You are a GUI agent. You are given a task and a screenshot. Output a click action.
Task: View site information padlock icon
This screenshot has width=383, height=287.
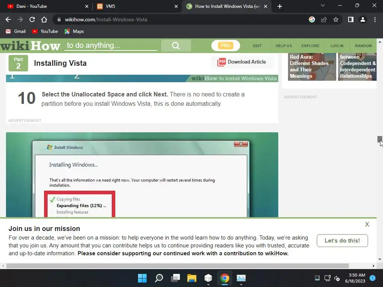pos(59,19)
